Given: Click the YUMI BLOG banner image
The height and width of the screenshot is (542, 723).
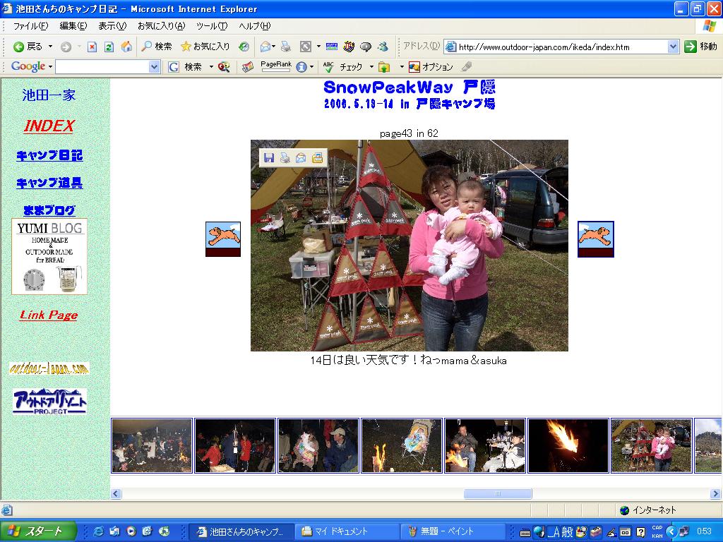Looking at the screenshot, I should pyautogui.click(x=49, y=257).
